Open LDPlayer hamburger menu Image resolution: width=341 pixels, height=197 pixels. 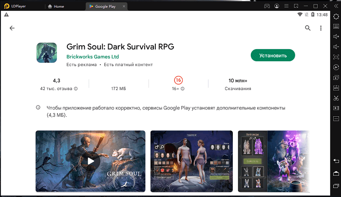[x=286, y=6]
